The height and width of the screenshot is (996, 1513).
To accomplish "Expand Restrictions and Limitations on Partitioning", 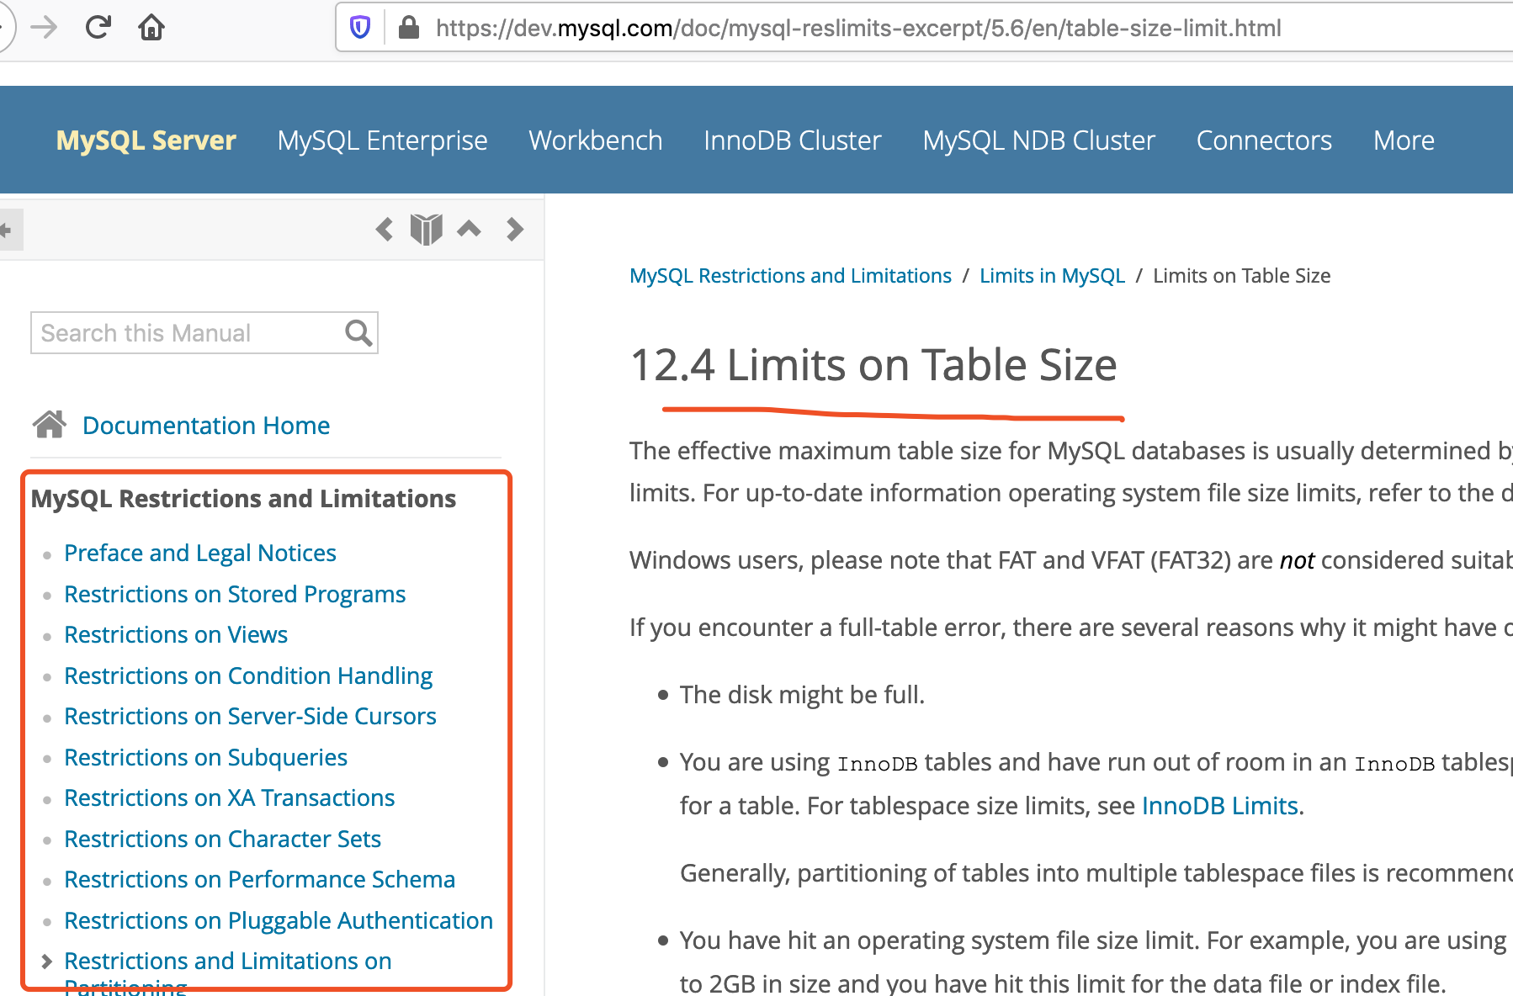I will [x=47, y=961].
